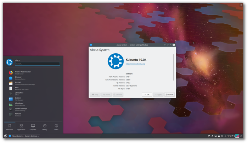Screen dimensions: 248x143
Task: Click the Reset button
Action: 106,95
